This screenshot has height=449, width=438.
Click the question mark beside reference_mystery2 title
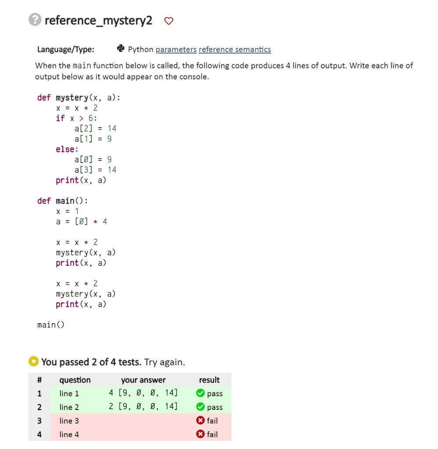pyautogui.click(x=34, y=19)
